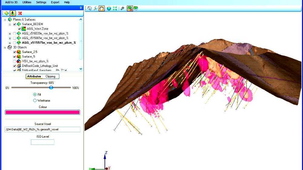Hide Surface_5 using its checkbox
This screenshot has height=170, width=303.
[x=15, y=57]
